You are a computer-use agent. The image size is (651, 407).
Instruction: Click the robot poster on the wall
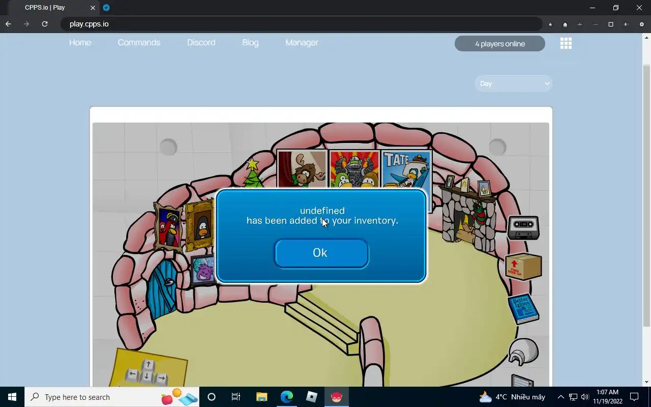[x=354, y=169]
